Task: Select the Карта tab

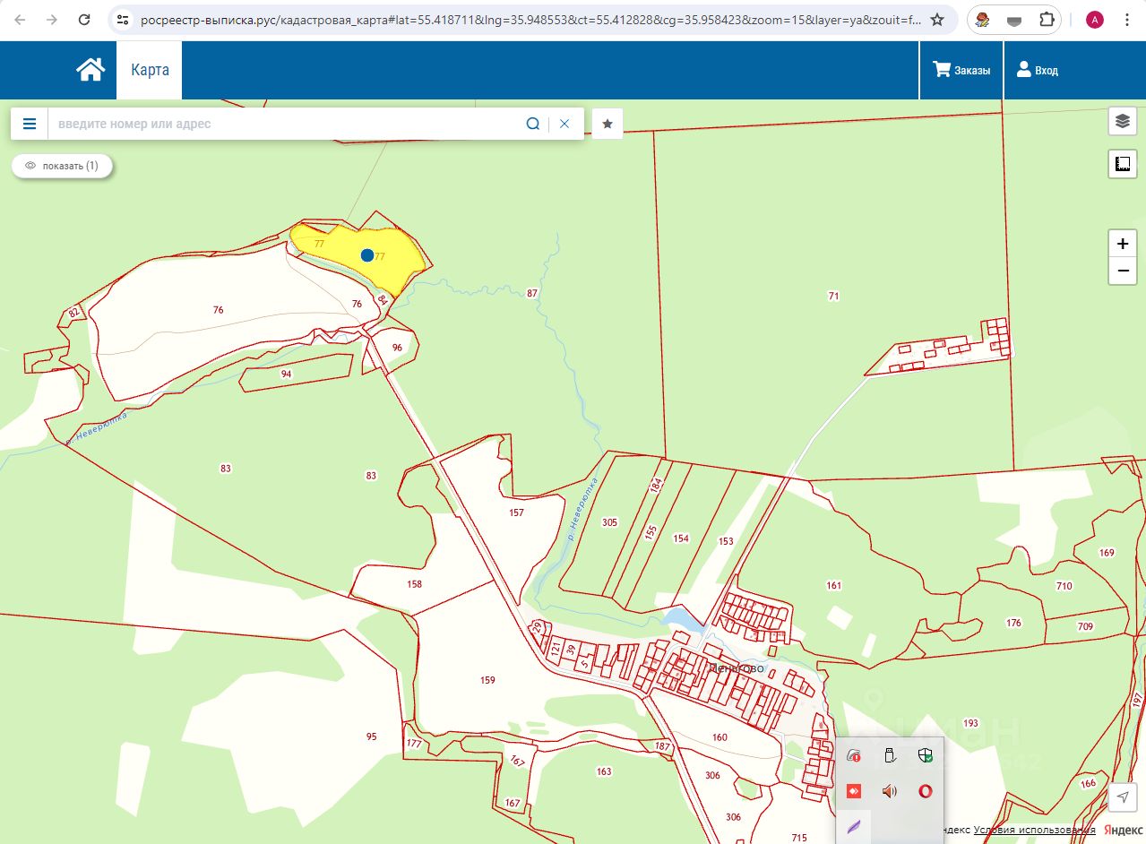Action: [x=150, y=70]
